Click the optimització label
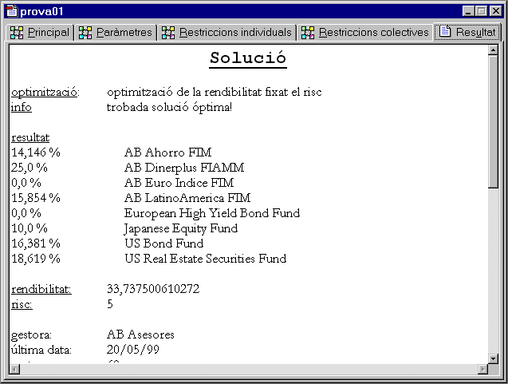Screen dimensions: 508x384 tap(45, 93)
